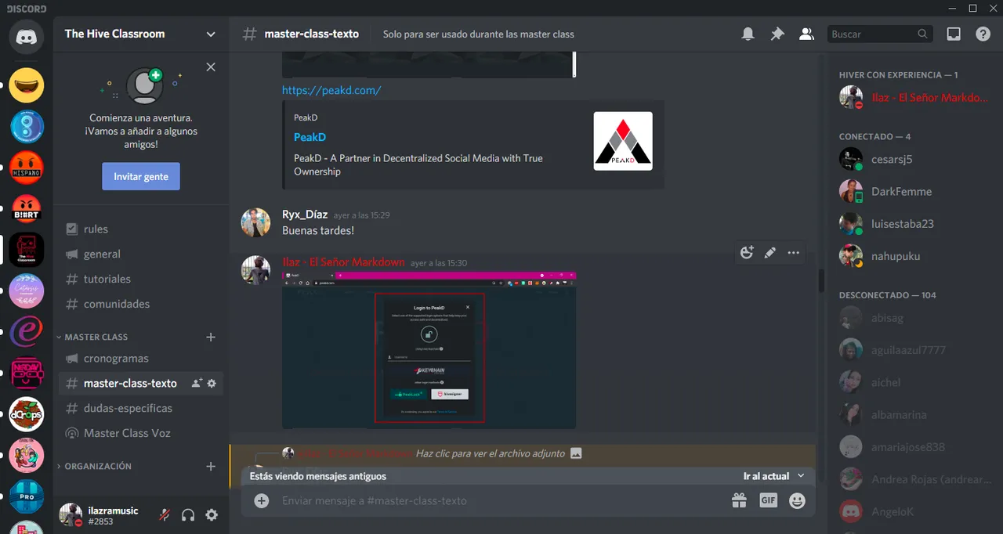
Task: Open ilazramusic user panel avatar
Action: [71, 514]
